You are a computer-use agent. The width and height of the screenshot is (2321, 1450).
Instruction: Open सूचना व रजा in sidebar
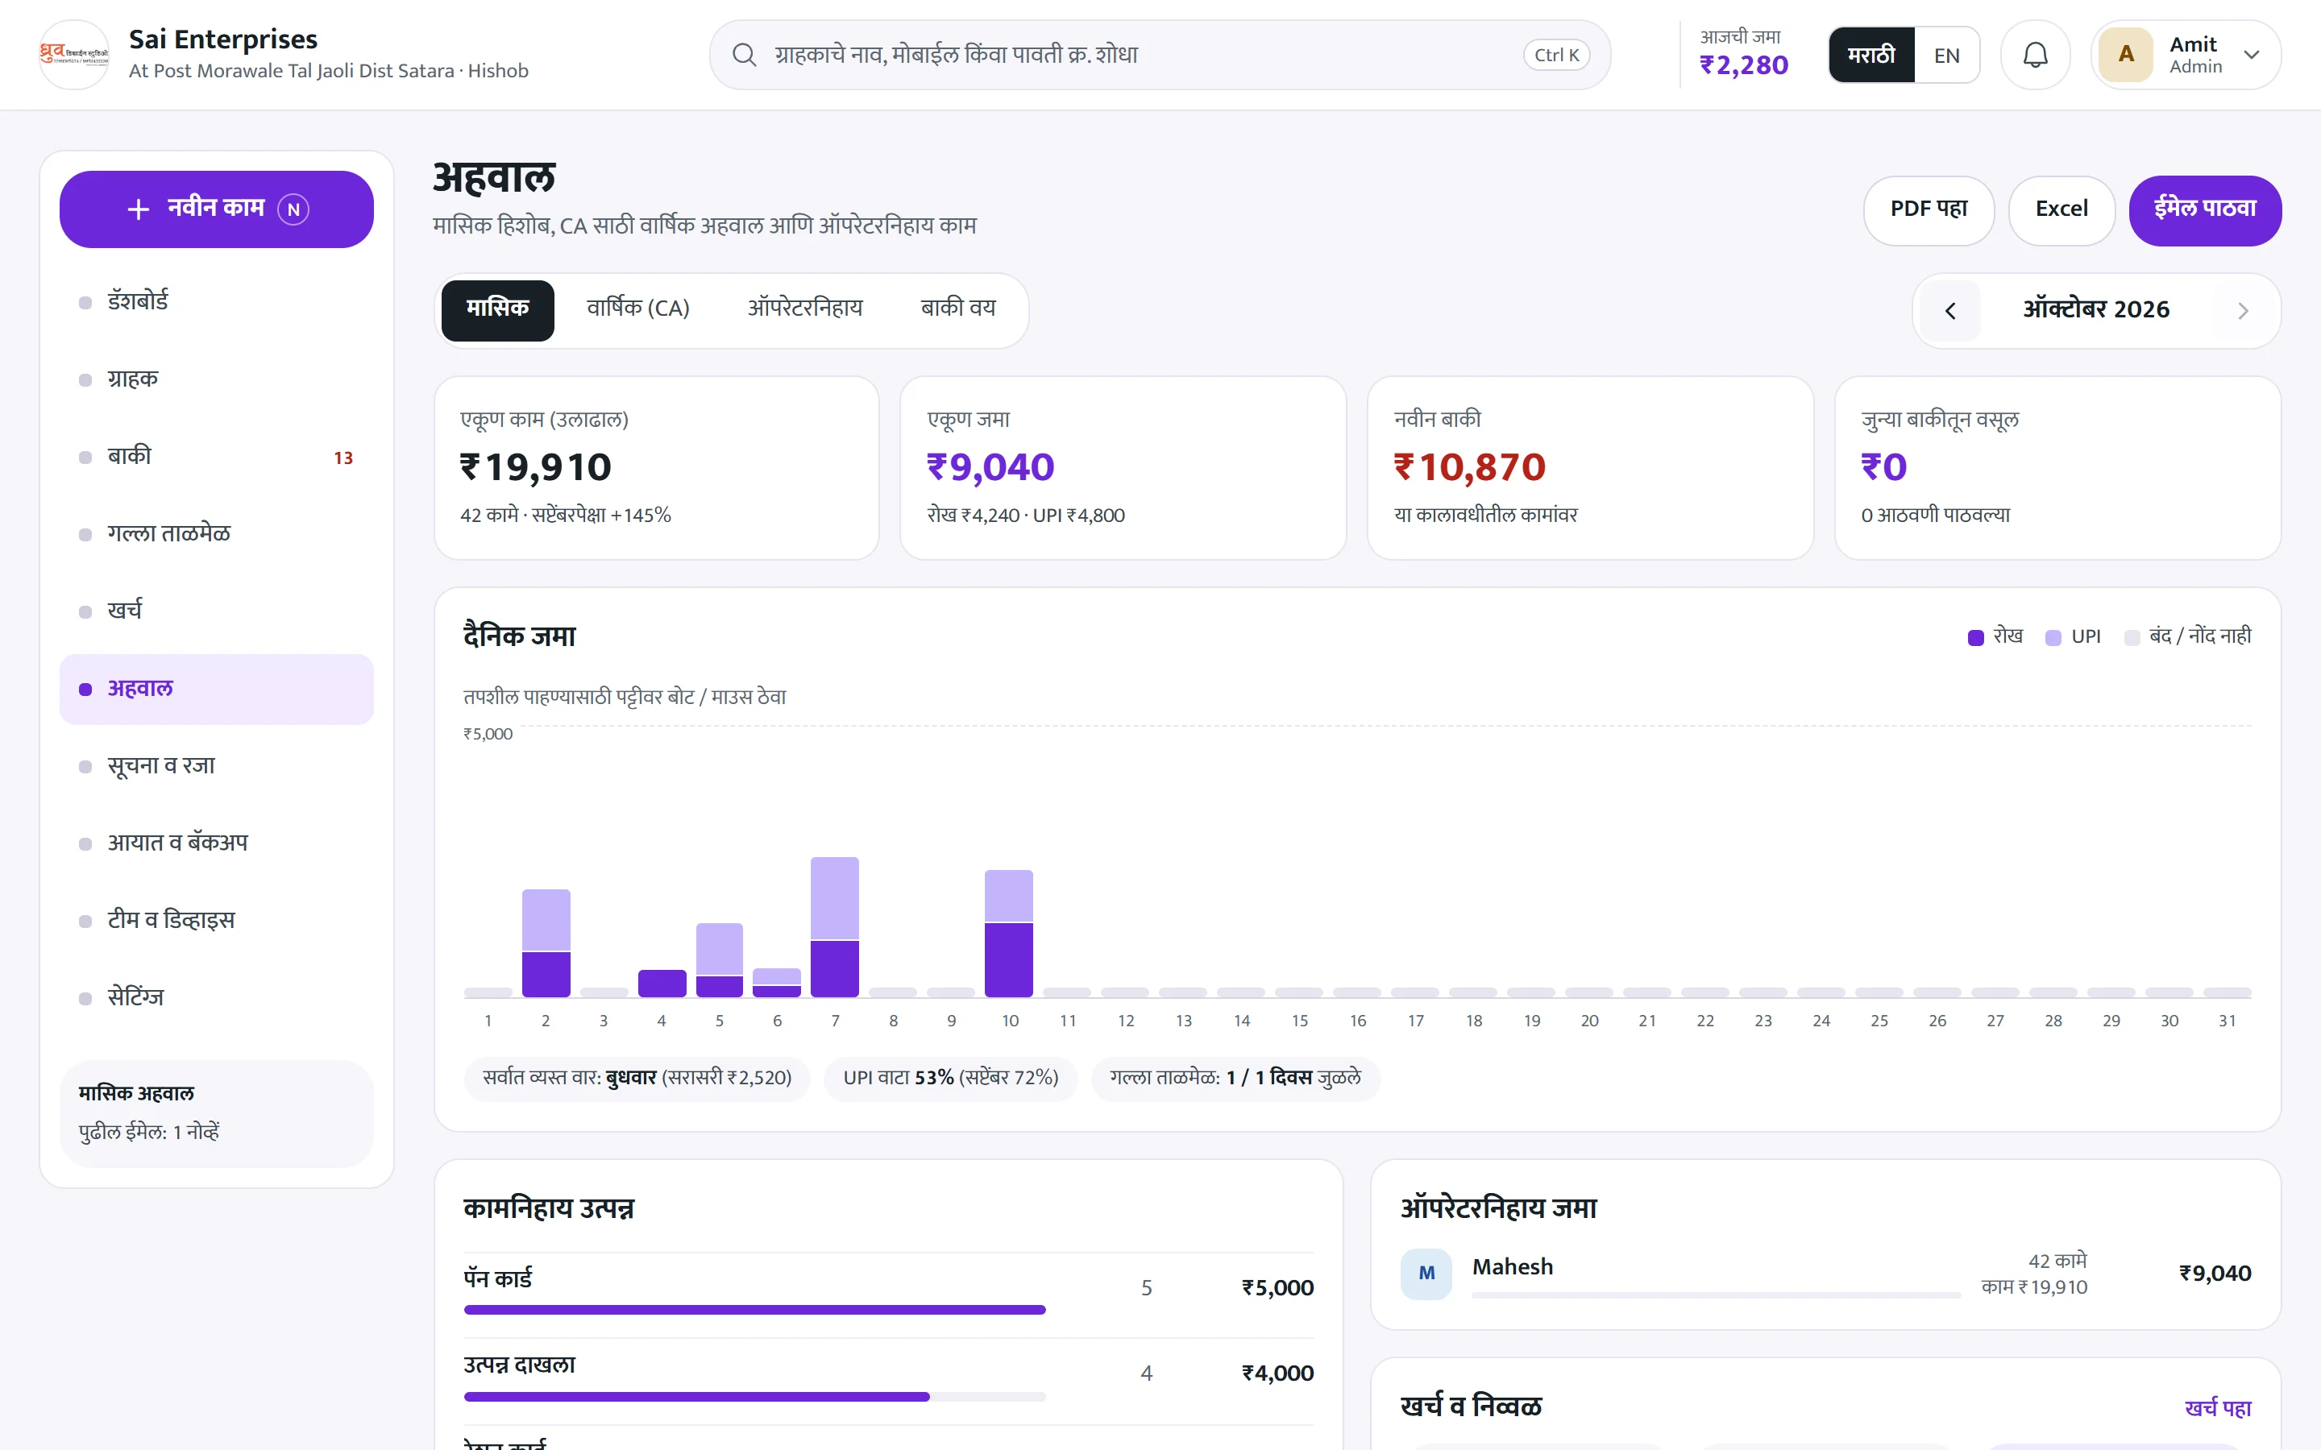[x=217, y=766]
